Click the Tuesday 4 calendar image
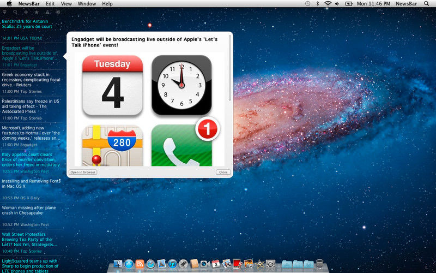 pos(113,85)
